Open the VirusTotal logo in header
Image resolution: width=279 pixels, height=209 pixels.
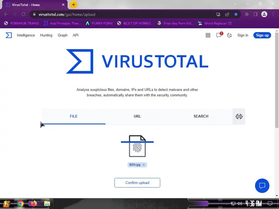[x=8, y=35]
